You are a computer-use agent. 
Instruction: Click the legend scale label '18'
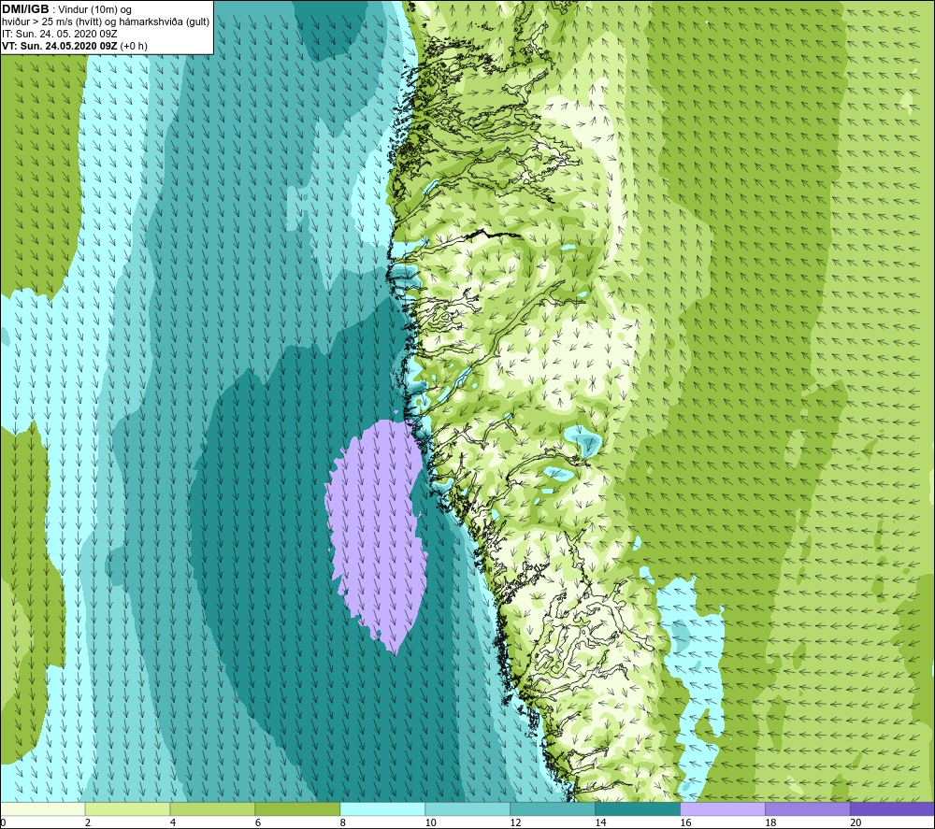(x=770, y=822)
